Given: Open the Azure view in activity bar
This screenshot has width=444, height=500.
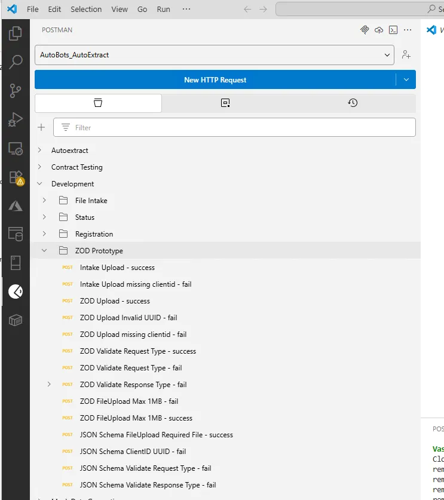Looking at the screenshot, I should [x=16, y=205].
